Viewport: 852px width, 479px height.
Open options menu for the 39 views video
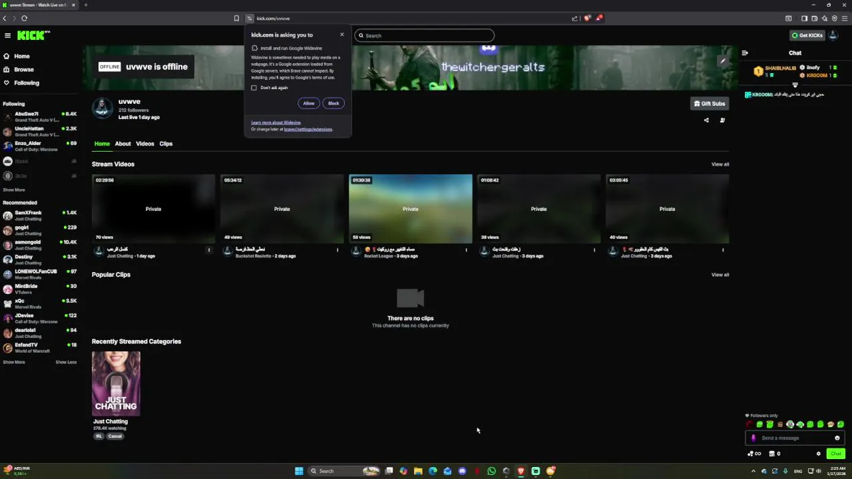594,250
